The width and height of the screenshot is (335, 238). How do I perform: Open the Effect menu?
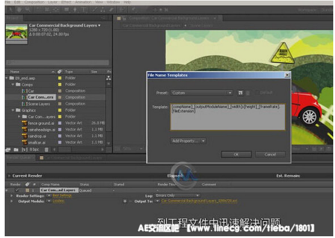click(66, 2)
